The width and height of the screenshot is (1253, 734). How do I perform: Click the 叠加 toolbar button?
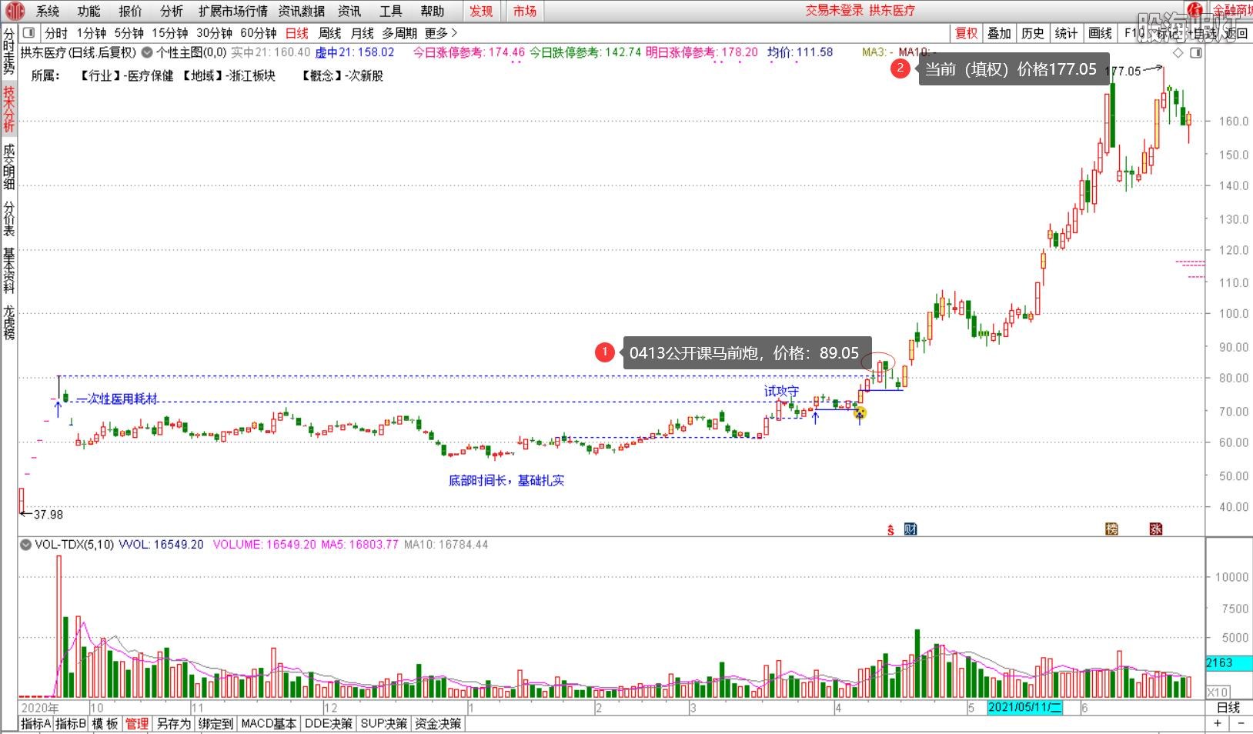tap(999, 33)
